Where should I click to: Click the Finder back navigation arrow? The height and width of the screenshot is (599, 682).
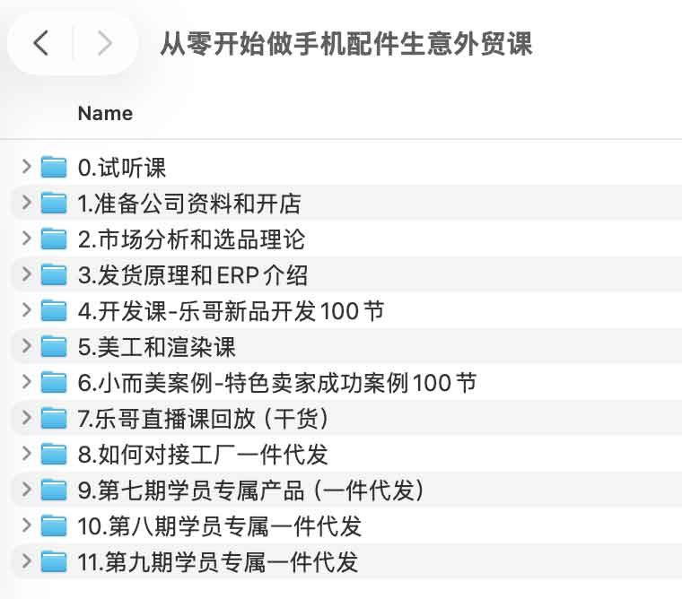[40, 42]
